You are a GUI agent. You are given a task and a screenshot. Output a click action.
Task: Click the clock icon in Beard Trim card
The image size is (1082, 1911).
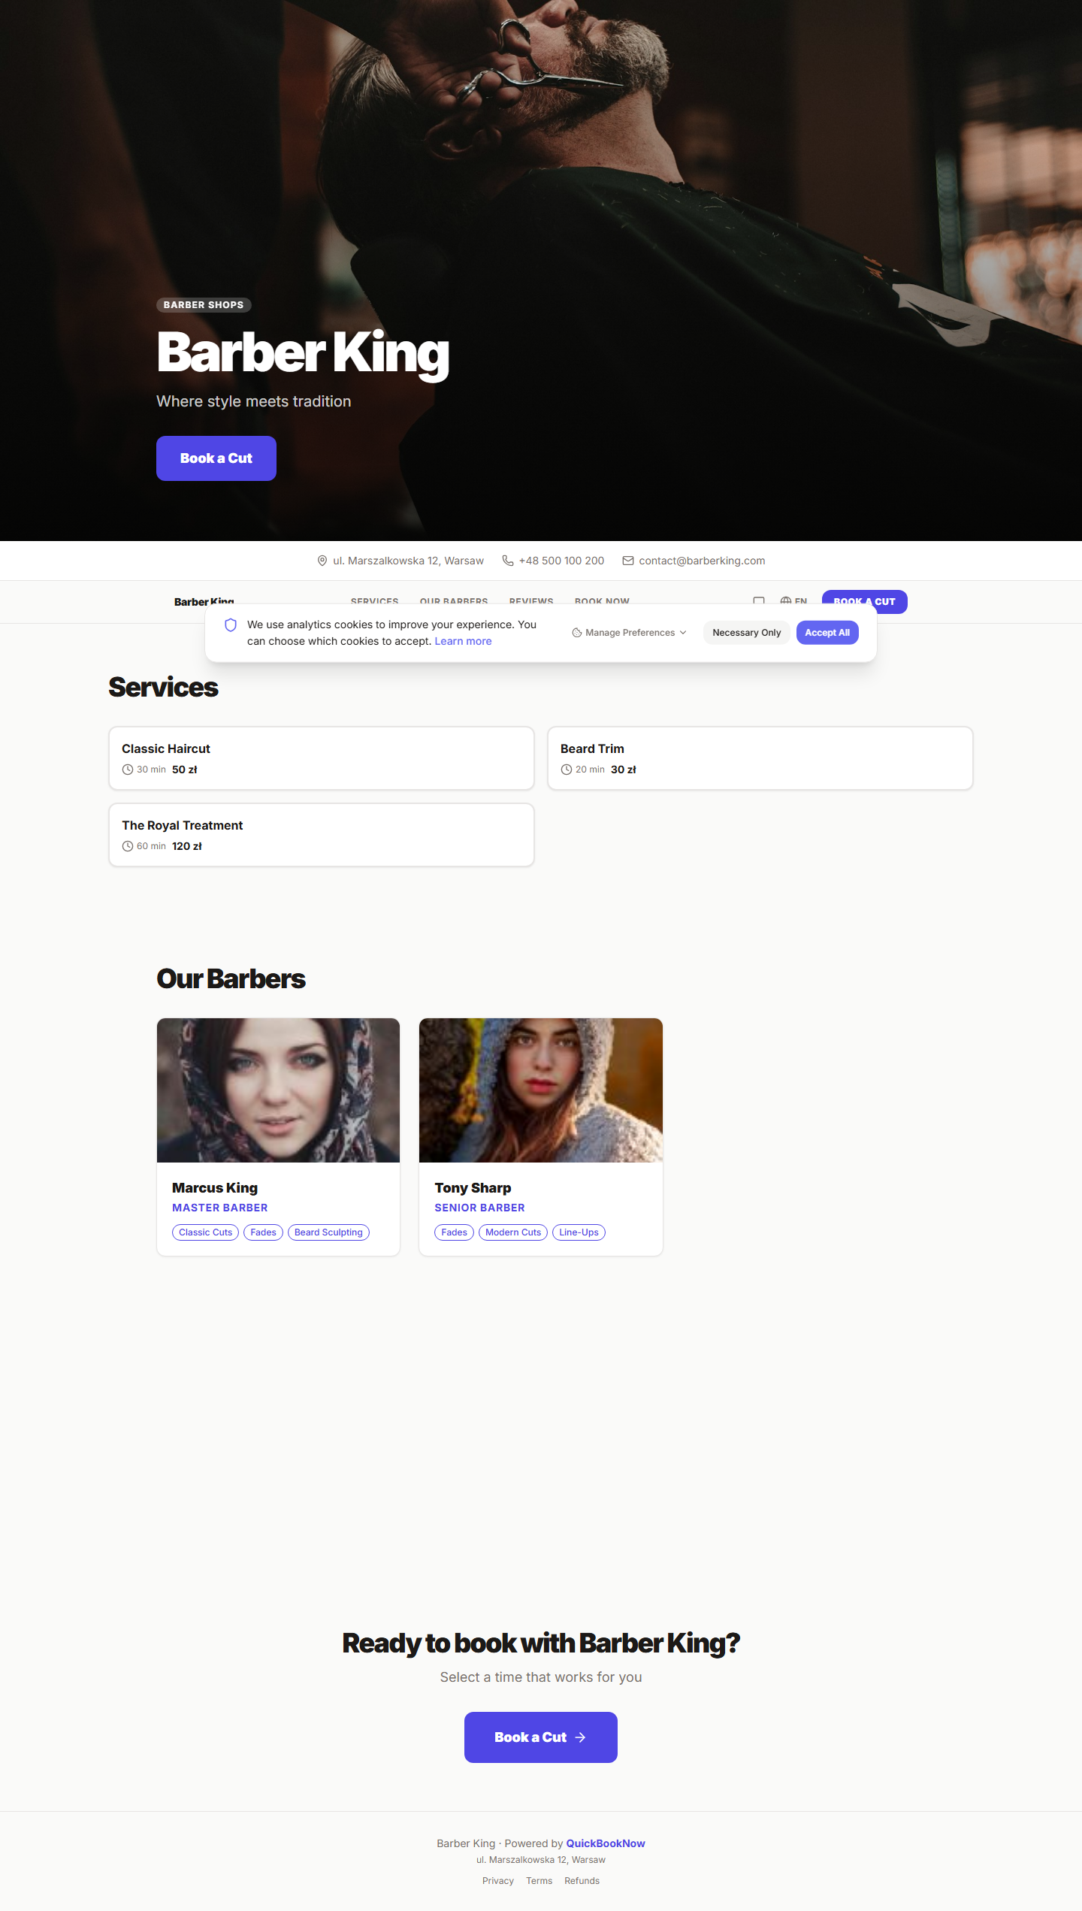[567, 770]
